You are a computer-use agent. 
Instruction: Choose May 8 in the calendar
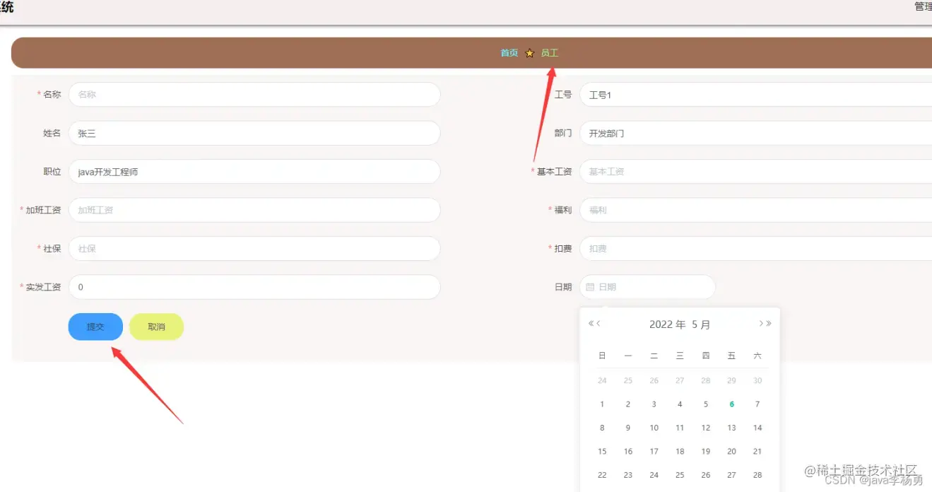pyautogui.click(x=602, y=428)
